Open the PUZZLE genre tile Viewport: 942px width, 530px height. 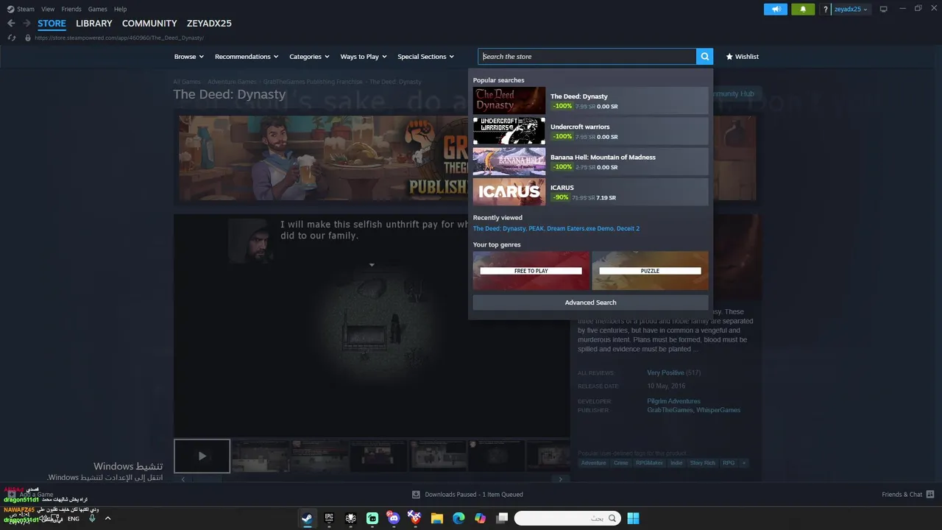(650, 270)
